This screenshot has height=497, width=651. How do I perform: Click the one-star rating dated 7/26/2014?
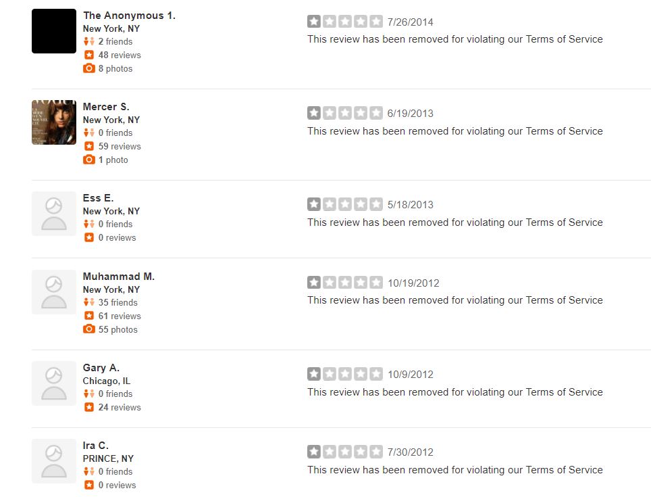coord(345,22)
